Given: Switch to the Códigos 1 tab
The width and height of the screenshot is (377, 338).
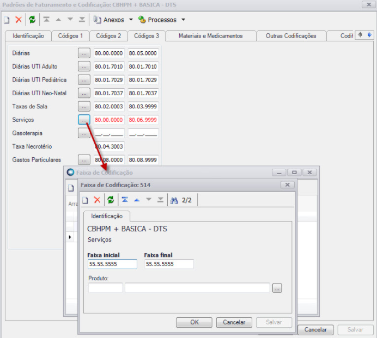Looking at the screenshot, I should 70,36.
